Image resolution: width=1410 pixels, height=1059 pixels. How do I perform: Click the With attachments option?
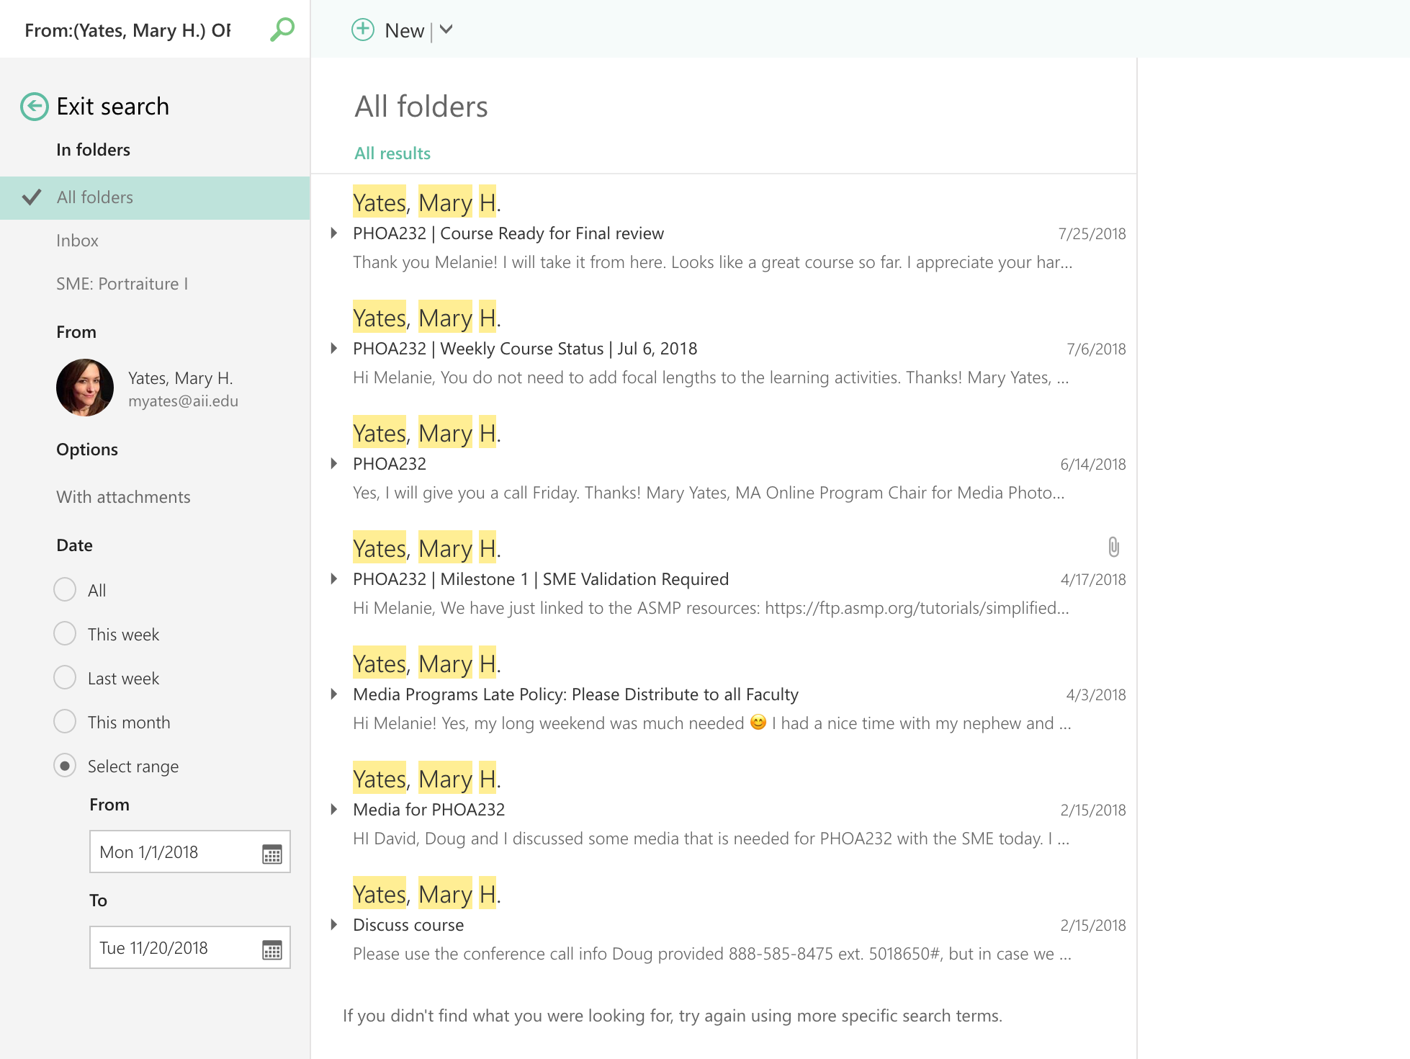click(123, 497)
